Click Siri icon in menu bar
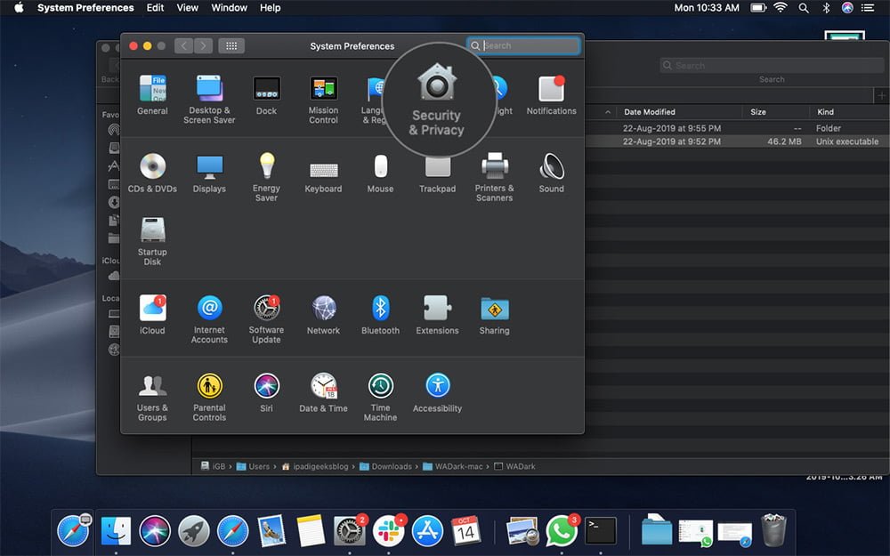 (x=847, y=8)
